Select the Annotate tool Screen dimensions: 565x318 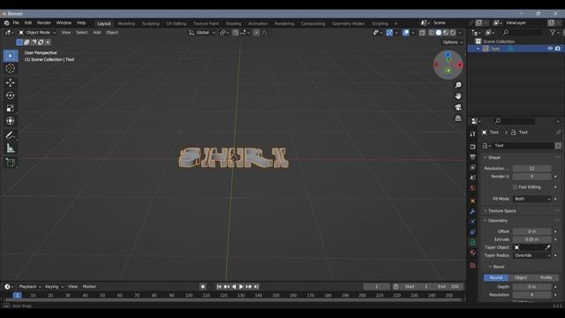(x=10, y=135)
